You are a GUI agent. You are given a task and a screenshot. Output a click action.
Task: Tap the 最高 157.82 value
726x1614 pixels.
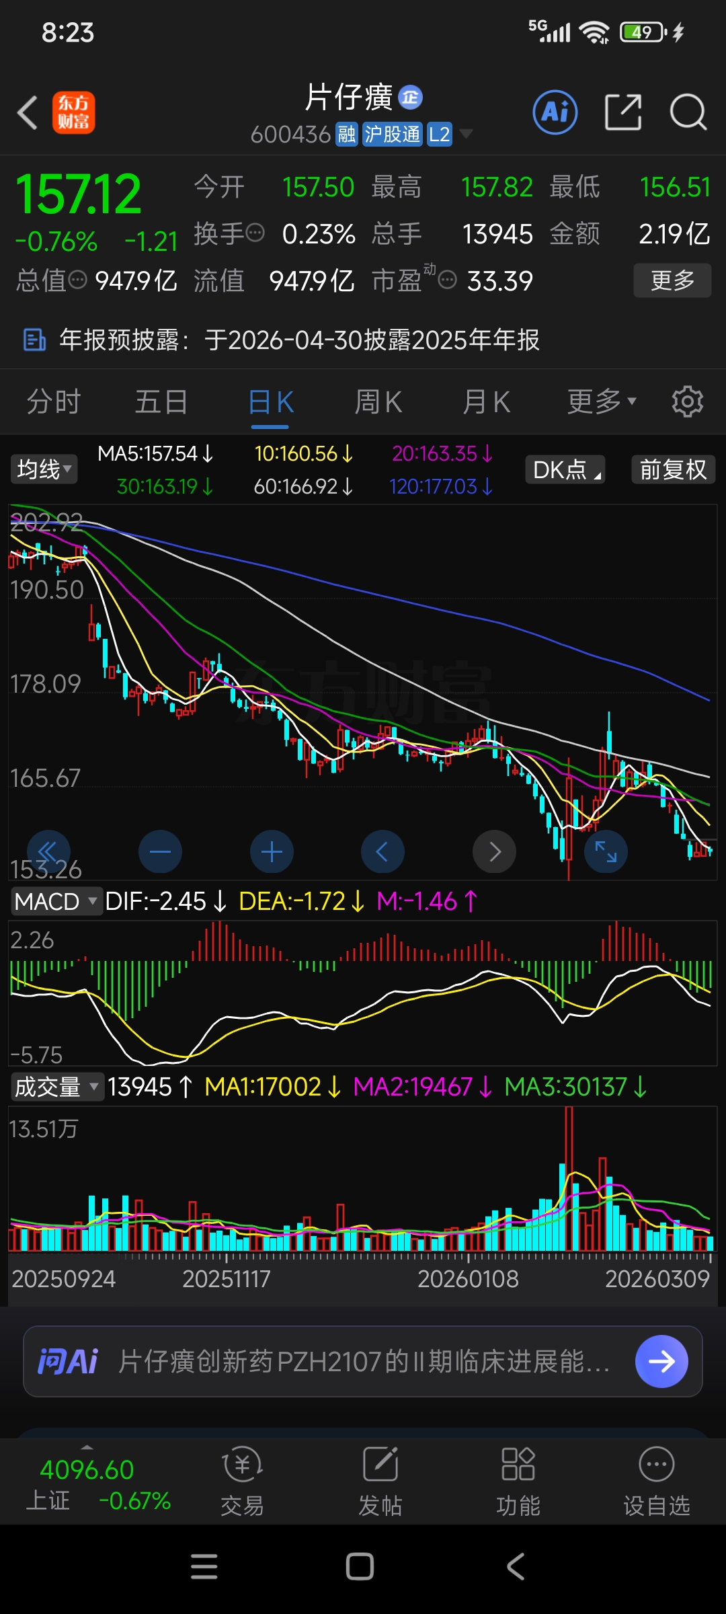497,187
